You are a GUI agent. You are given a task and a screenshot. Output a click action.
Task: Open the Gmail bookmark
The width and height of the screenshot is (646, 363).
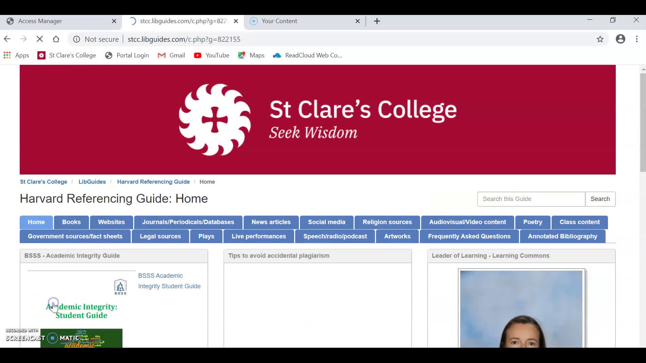tap(172, 55)
